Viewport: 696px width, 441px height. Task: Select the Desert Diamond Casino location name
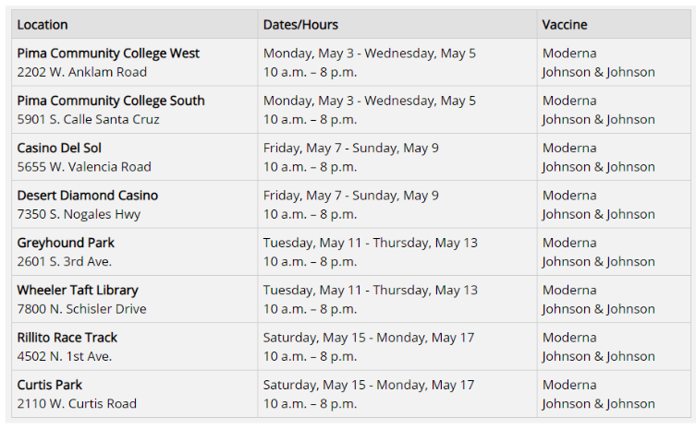[88, 196]
